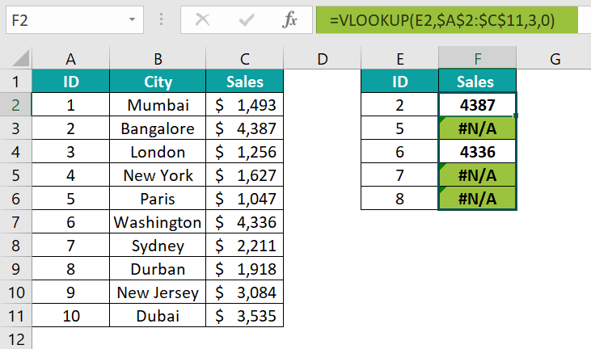Image resolution: width=591 pixels, height=349 pixels.
Task: Select the $ 3,535 sales cell
Action: pos(245,315)
